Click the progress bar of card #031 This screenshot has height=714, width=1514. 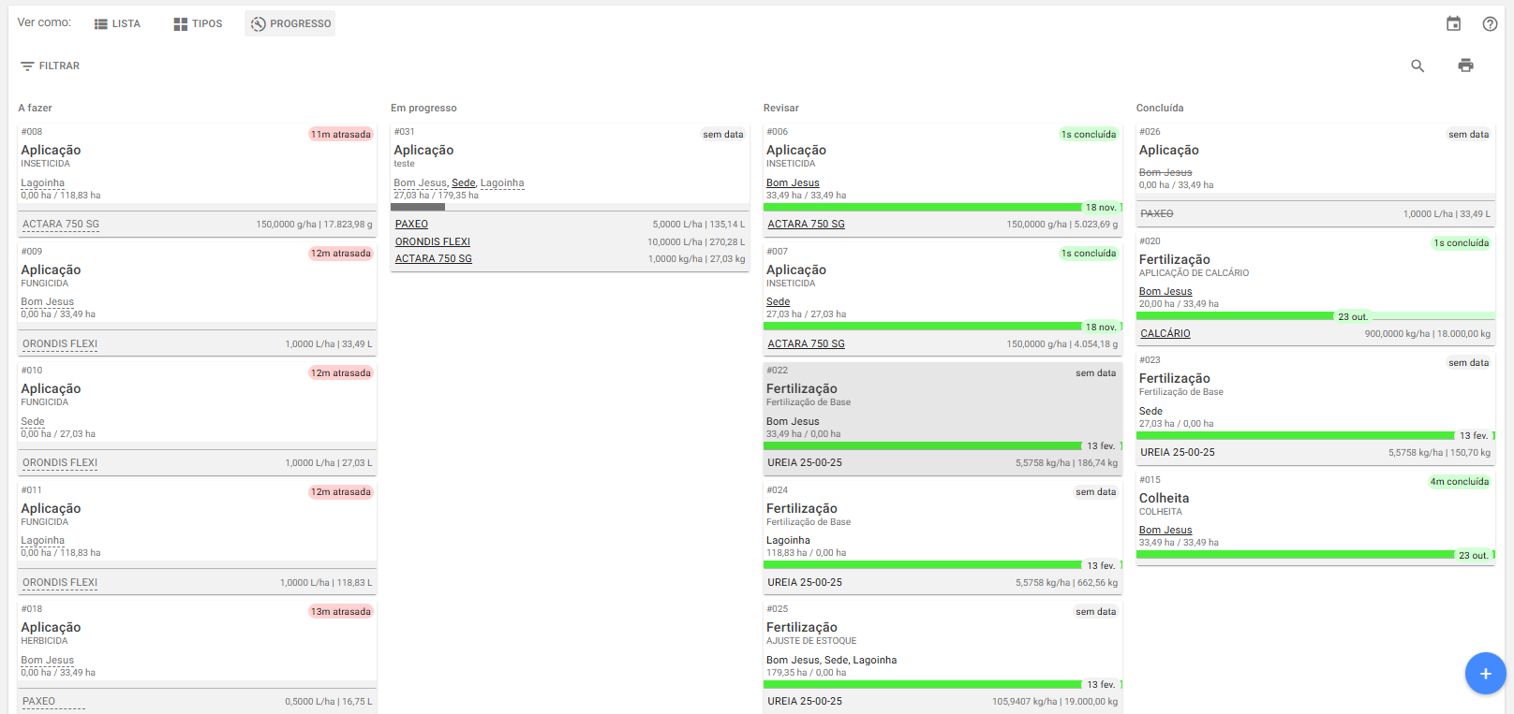point(570,207)
